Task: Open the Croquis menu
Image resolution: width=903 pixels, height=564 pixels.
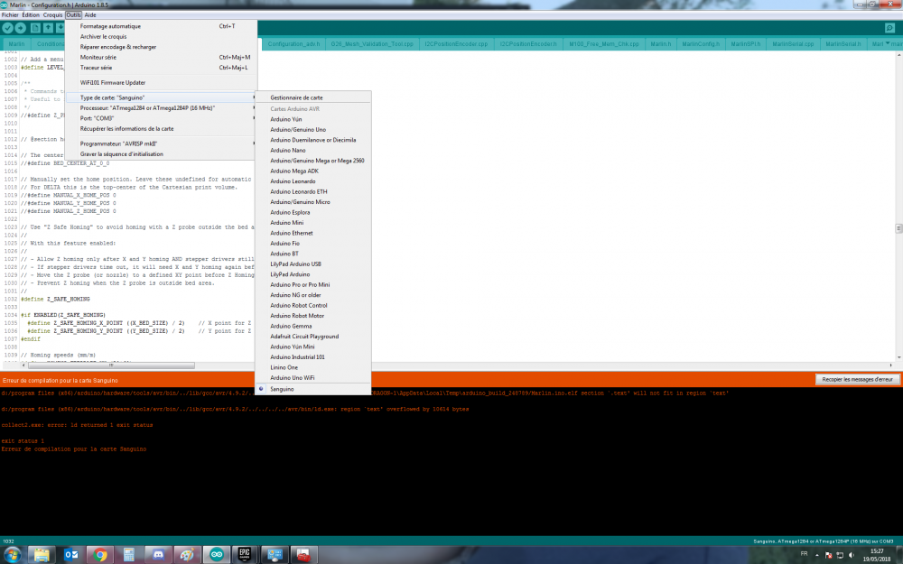Action: pyautogui.click(x=53, y=15)
